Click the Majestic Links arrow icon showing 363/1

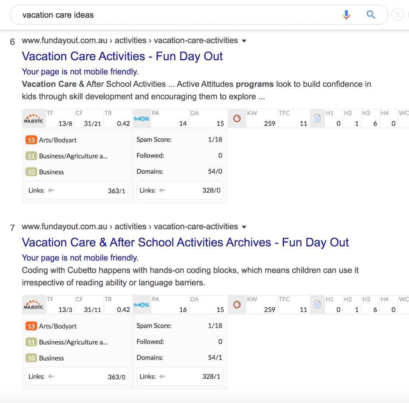(x=51, y=191)
